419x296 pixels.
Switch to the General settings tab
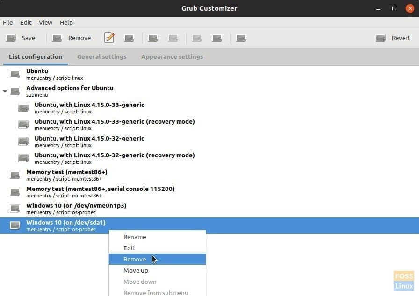pos(102,57)
